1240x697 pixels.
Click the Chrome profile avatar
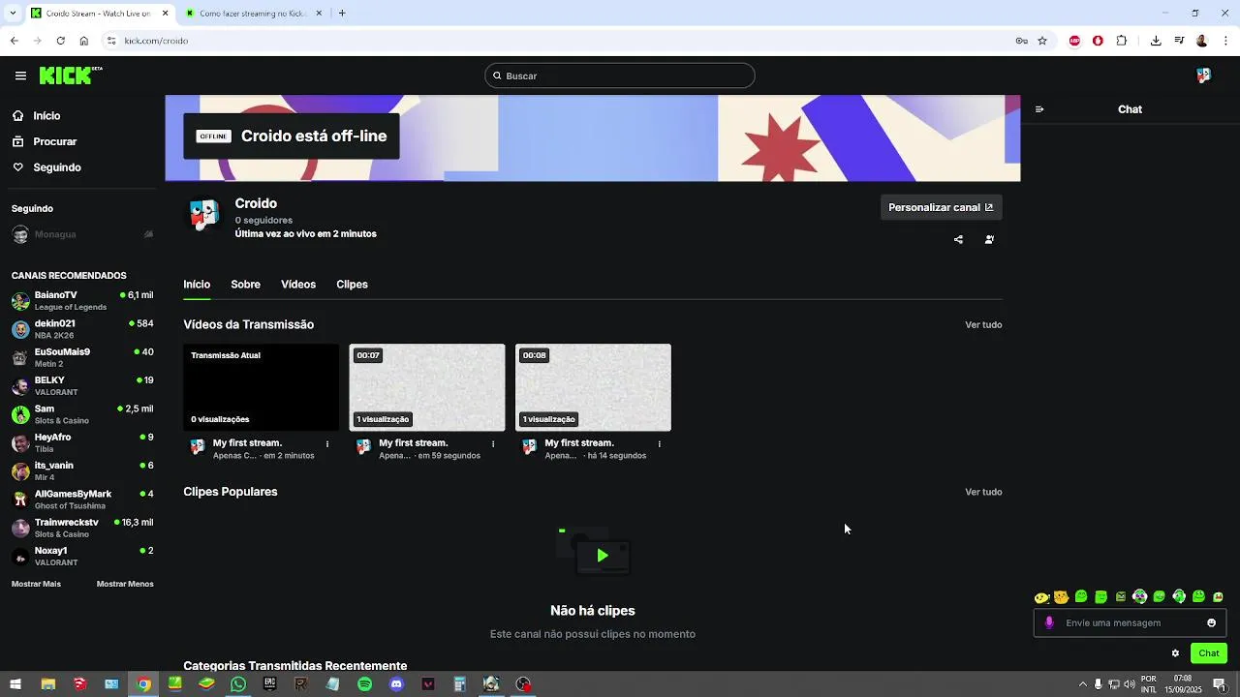1202,41
